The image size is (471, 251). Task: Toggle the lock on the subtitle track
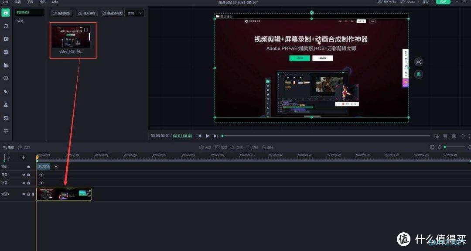pos(28,183)
